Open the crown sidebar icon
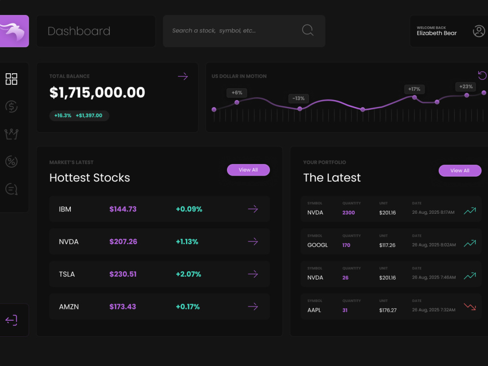This screenshot has height=366, width=488. coord(12,134)
